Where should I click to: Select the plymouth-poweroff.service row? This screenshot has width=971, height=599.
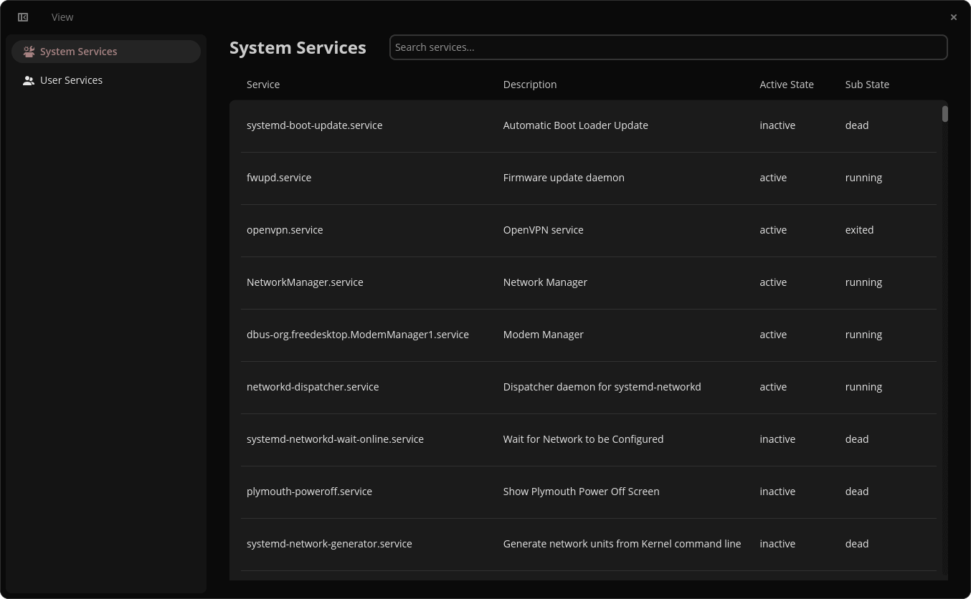click(x=502, y=492)
